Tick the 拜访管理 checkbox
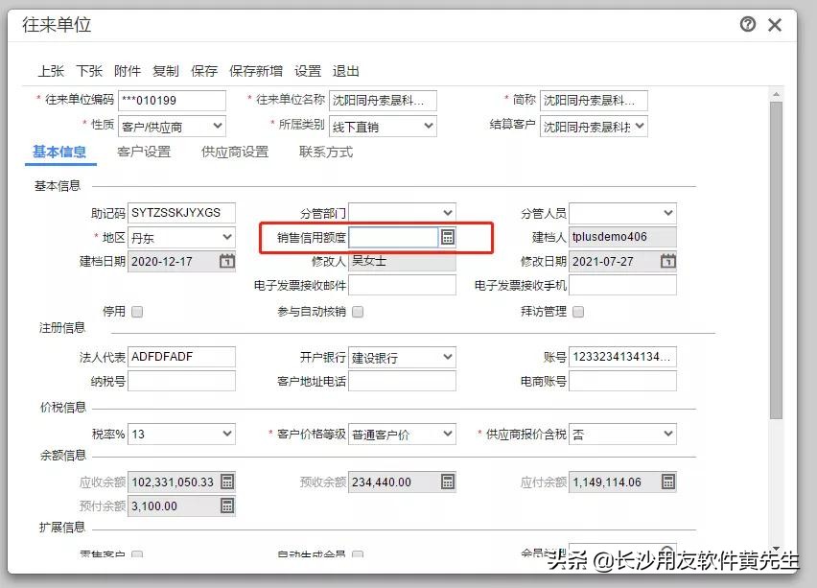The height and width of the screenshot is (588, 817). pyautogui.click(x=578, y=312)
